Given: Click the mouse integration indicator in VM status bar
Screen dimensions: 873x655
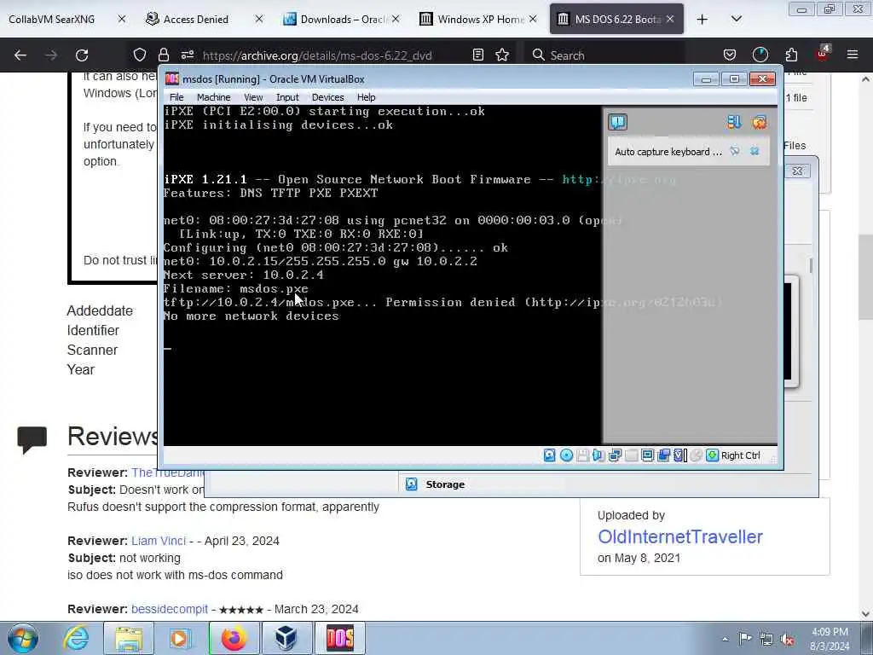Looking at the screenshot, I should tap(696, 455).
